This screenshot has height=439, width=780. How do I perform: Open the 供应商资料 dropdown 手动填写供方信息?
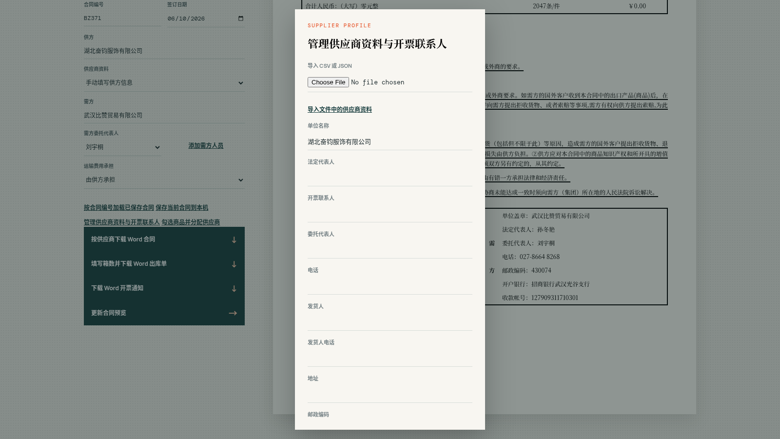click(164, 83)
